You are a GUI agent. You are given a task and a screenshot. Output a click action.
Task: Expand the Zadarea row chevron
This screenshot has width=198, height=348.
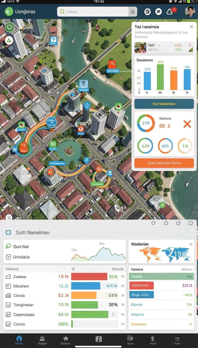[123, 277]
